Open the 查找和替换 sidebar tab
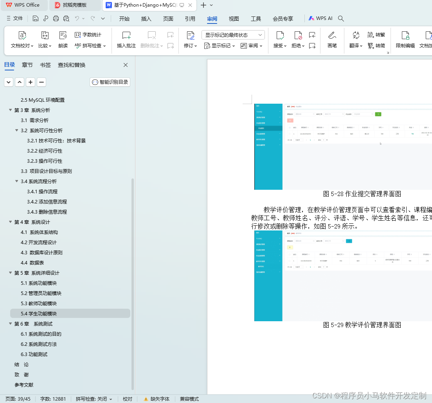 coord(71,65)
